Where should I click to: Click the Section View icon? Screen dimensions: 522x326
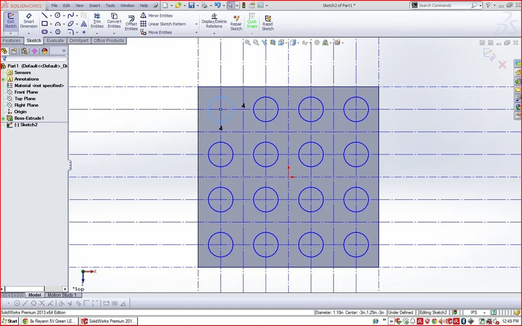click(x=272, y=43)
